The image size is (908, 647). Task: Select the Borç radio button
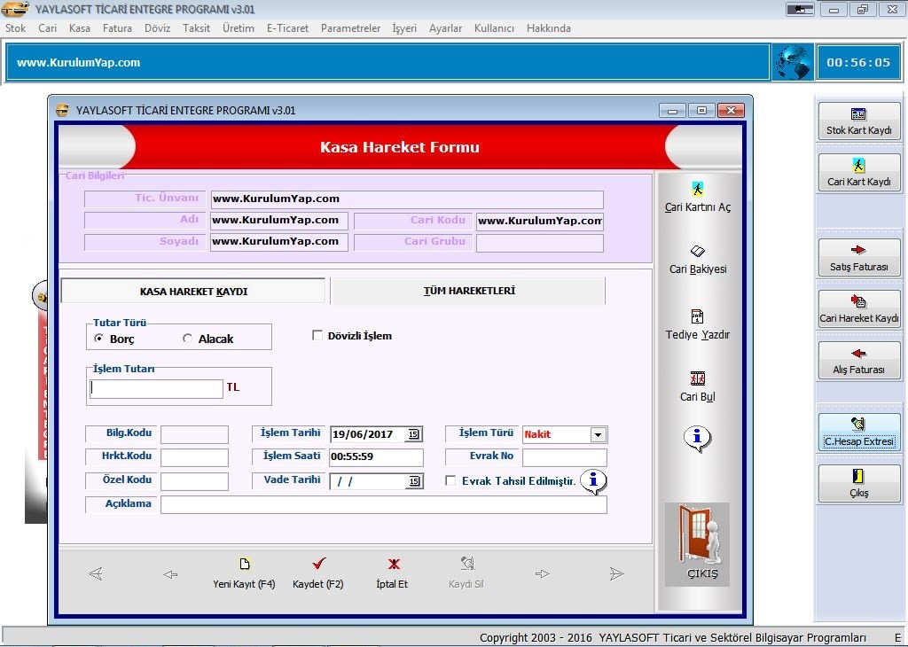click(98, 338)
